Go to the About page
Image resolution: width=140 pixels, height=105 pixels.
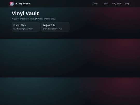tap(95, 4)
